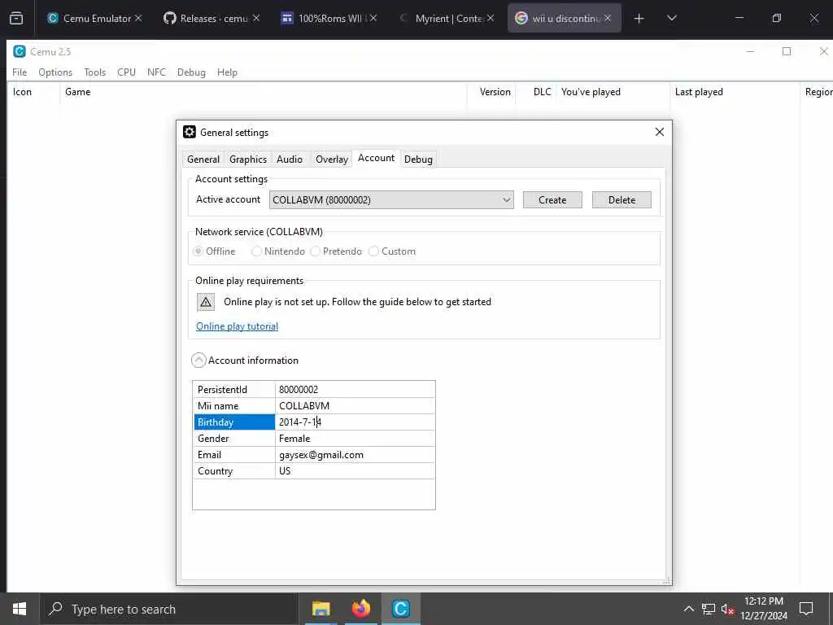833x625 pixels.
Task: Open the Windows Start menu
Action: (x=20, y=609)
